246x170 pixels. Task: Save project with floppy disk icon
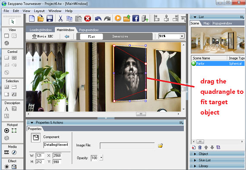(x=50, y=19)
